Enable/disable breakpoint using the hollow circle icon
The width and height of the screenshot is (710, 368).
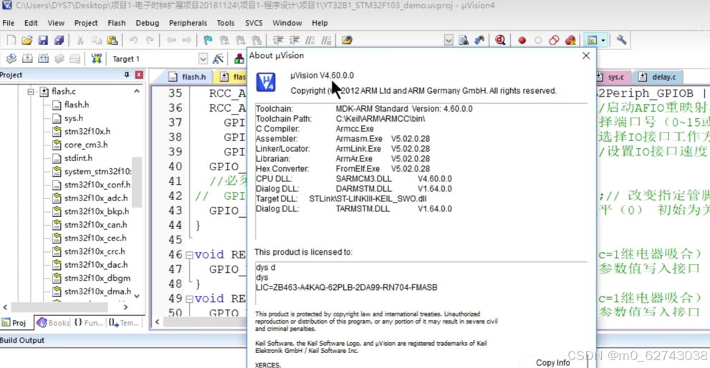(x=538, y=40)
